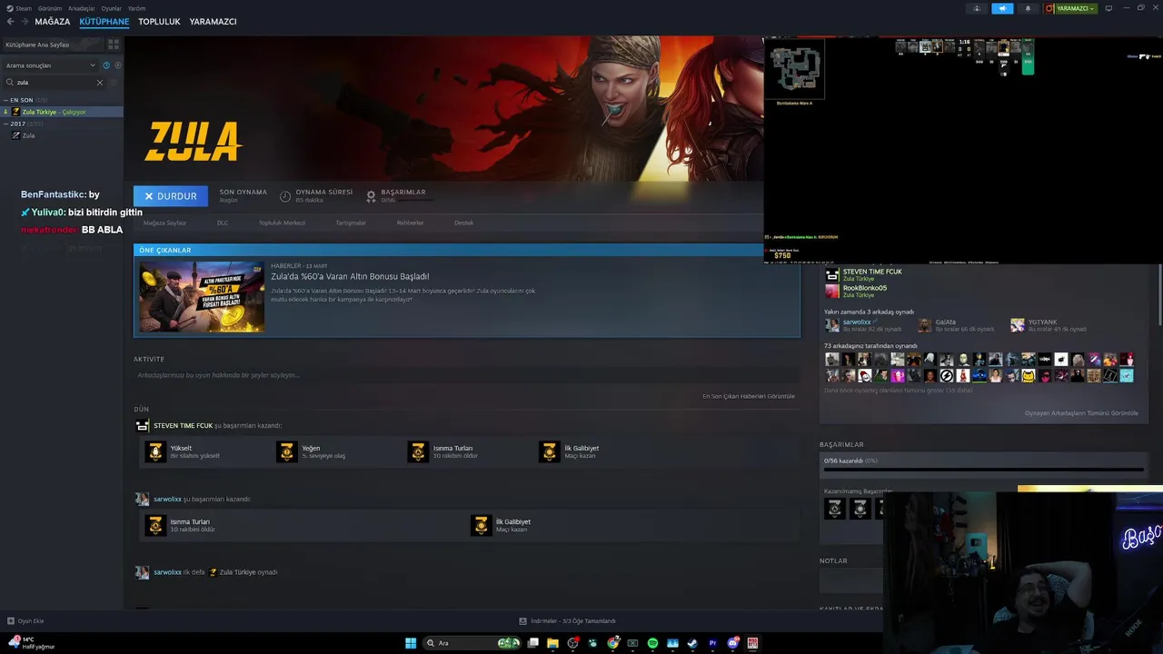1163x654 pixels.
Task: Switch to the TOPLULUK tab
Action: [x=159, y=22]
